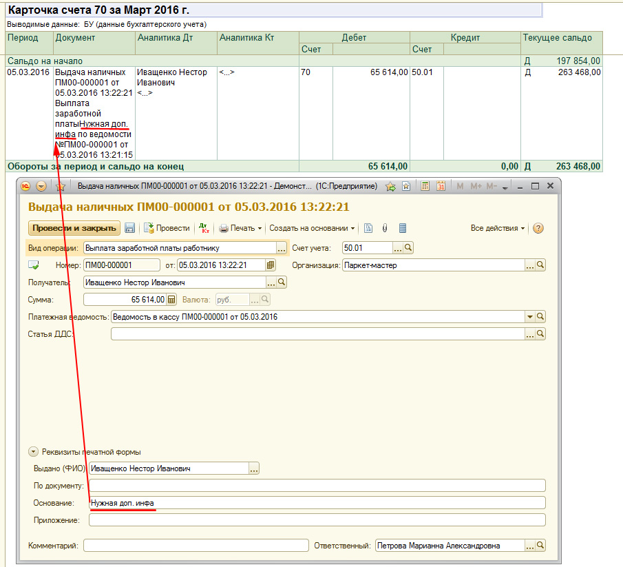
Task: Open the date picker calendar icon
Action: tap(271, 265)
